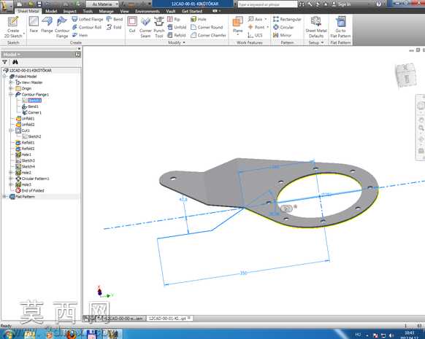
Task: Apply Circular pattern tool
Action: point(283,27)
